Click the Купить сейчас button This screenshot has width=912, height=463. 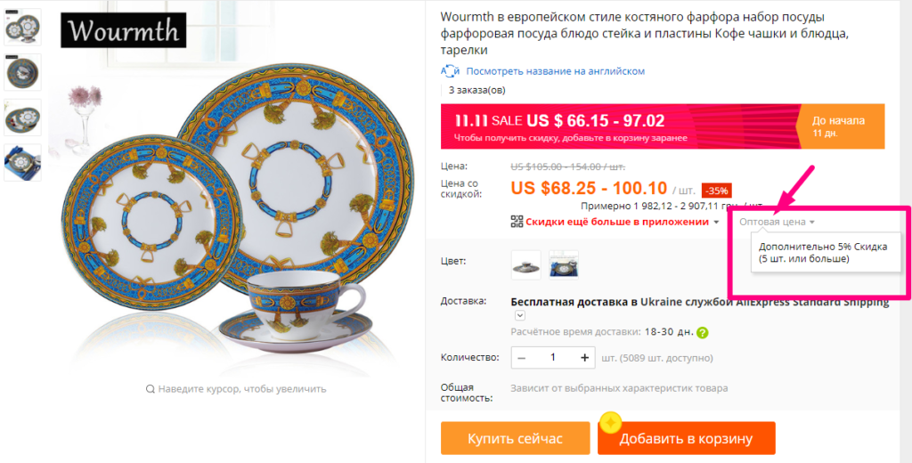click(516, 438)
